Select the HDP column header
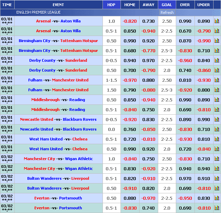The image size is (221, 213). coord(111,5)
